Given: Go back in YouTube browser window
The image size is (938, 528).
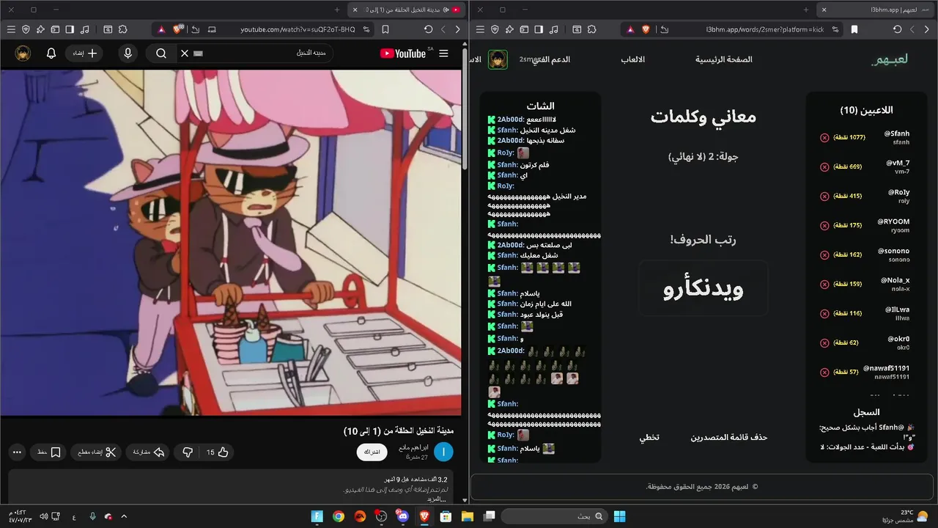Looking at the screenshot, I should [x=458, y=29].
